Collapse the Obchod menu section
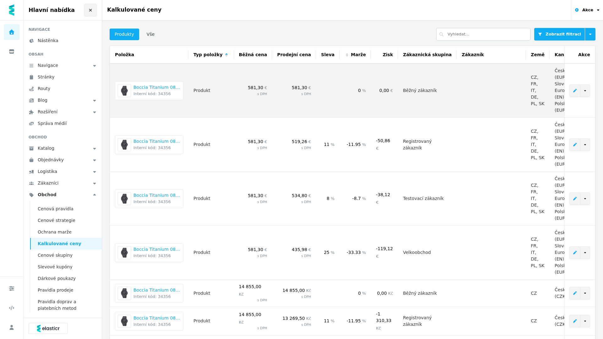The image size is (603, 339). point(62,195)
